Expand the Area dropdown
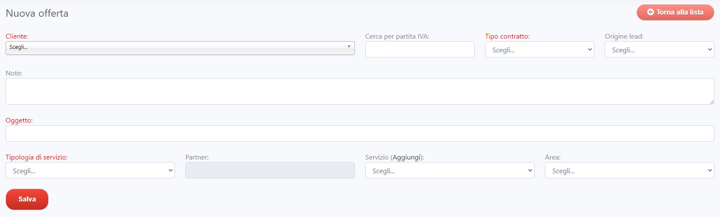The width and height of the screenshot is (720, 217). point(629,171)
